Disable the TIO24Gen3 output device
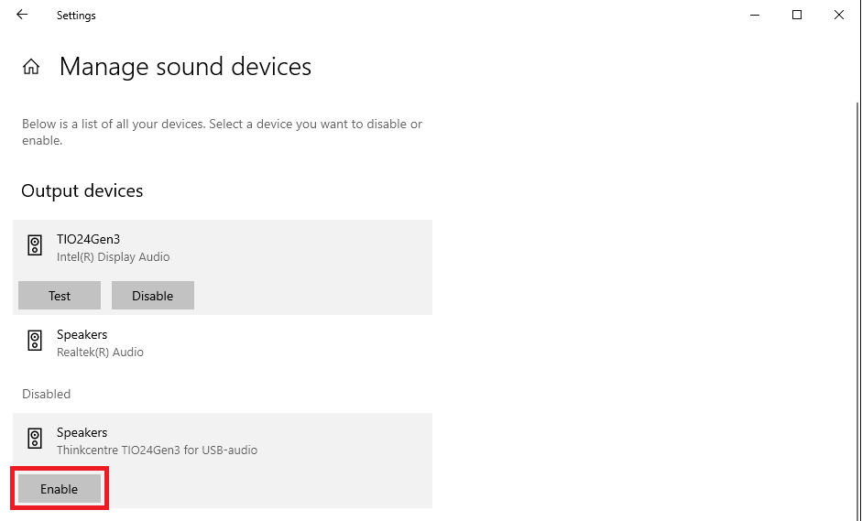 click(152, 296)
